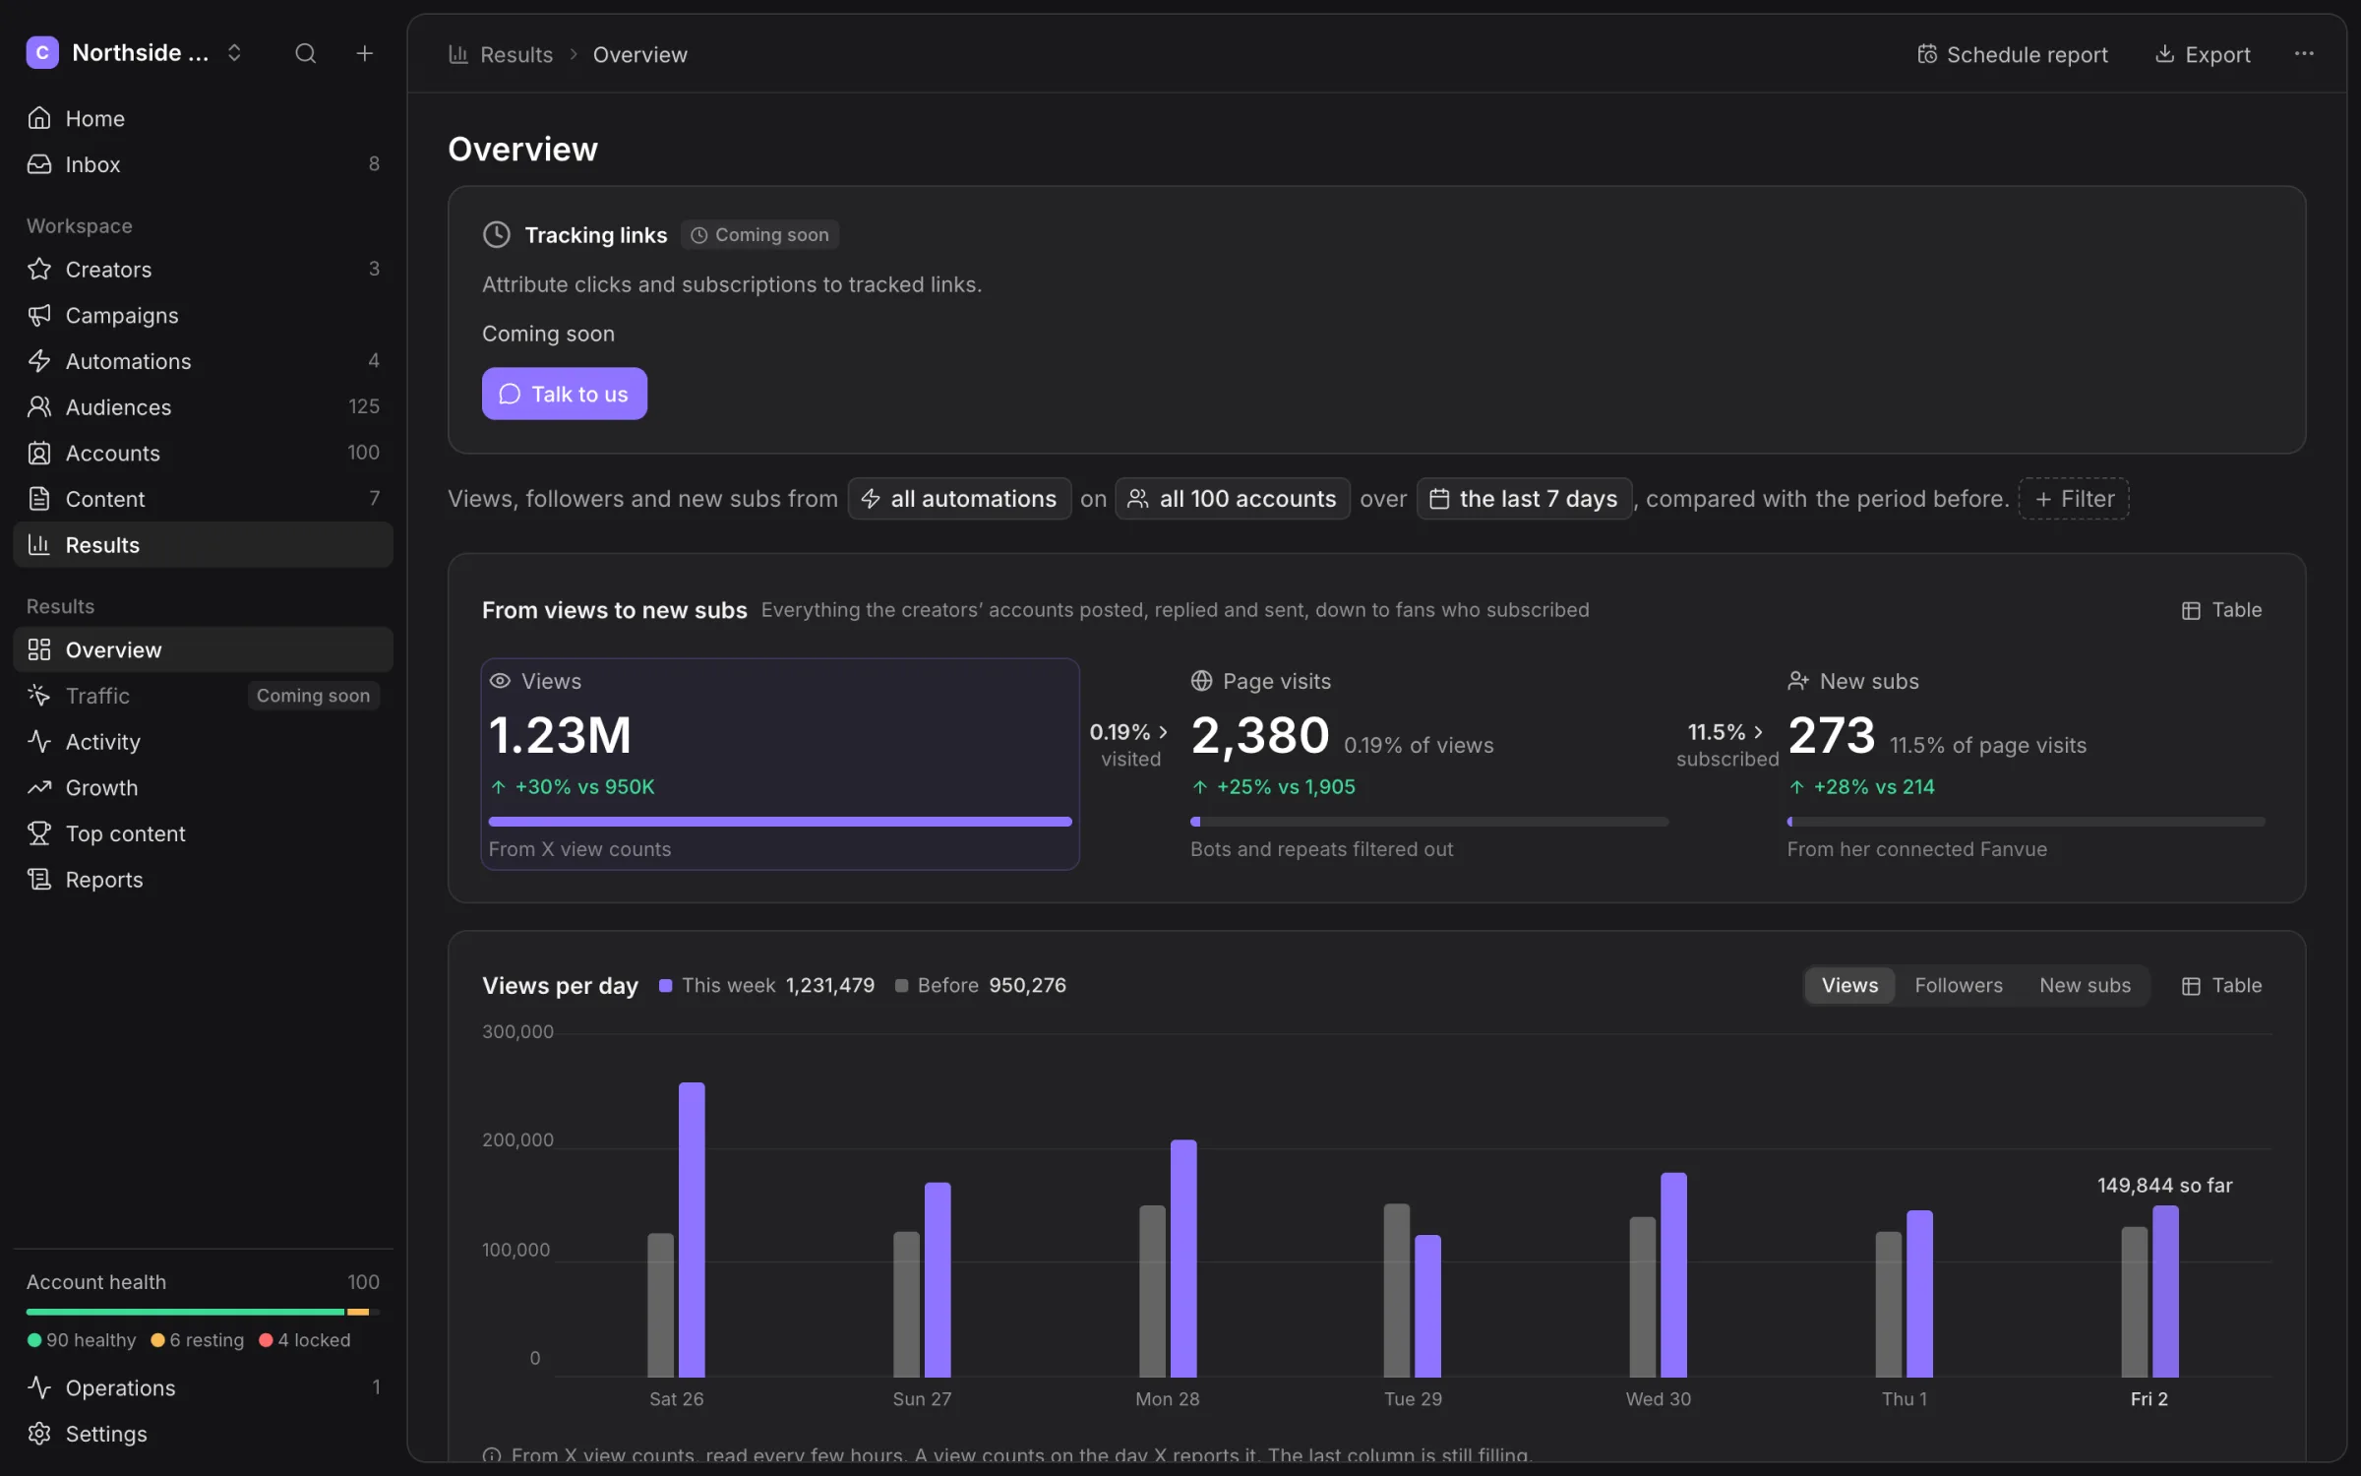
Task: Open Settings gear icon in sidebar
Action: (39, 1434)
